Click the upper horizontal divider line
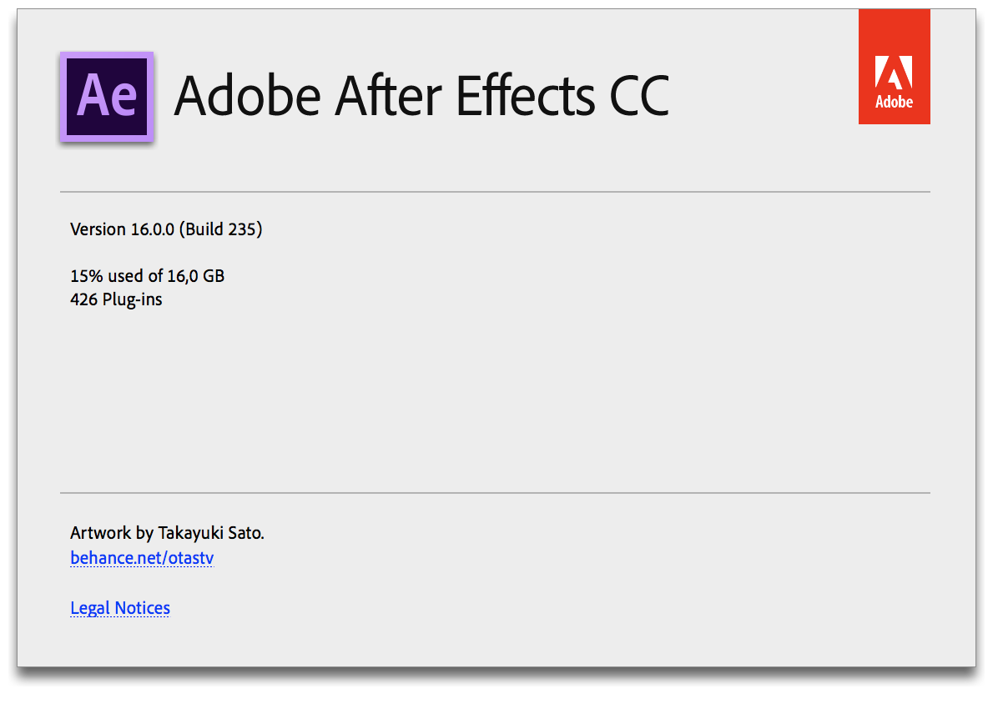Screen dimensions: 993x709 [x=495, y=192]
